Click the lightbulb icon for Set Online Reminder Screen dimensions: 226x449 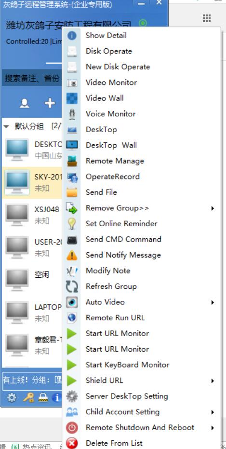[72, 224]
